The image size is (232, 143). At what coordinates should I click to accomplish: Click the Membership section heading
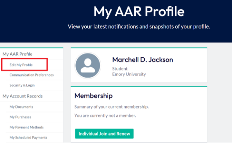point(94,96)
